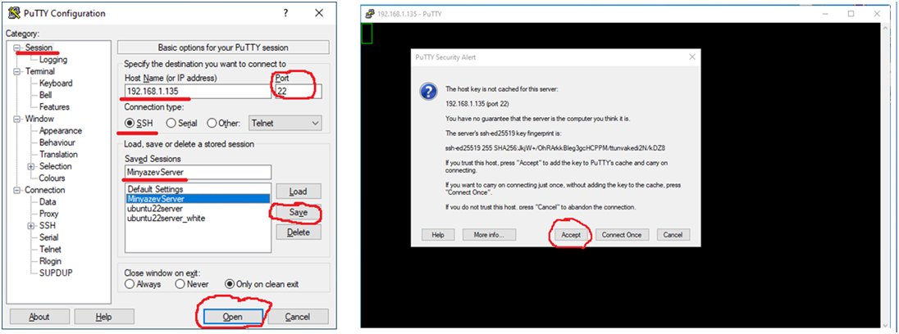This screenshot has height=334, width=899.
Task: Click Open to start the connection
Action: point(232,316)
